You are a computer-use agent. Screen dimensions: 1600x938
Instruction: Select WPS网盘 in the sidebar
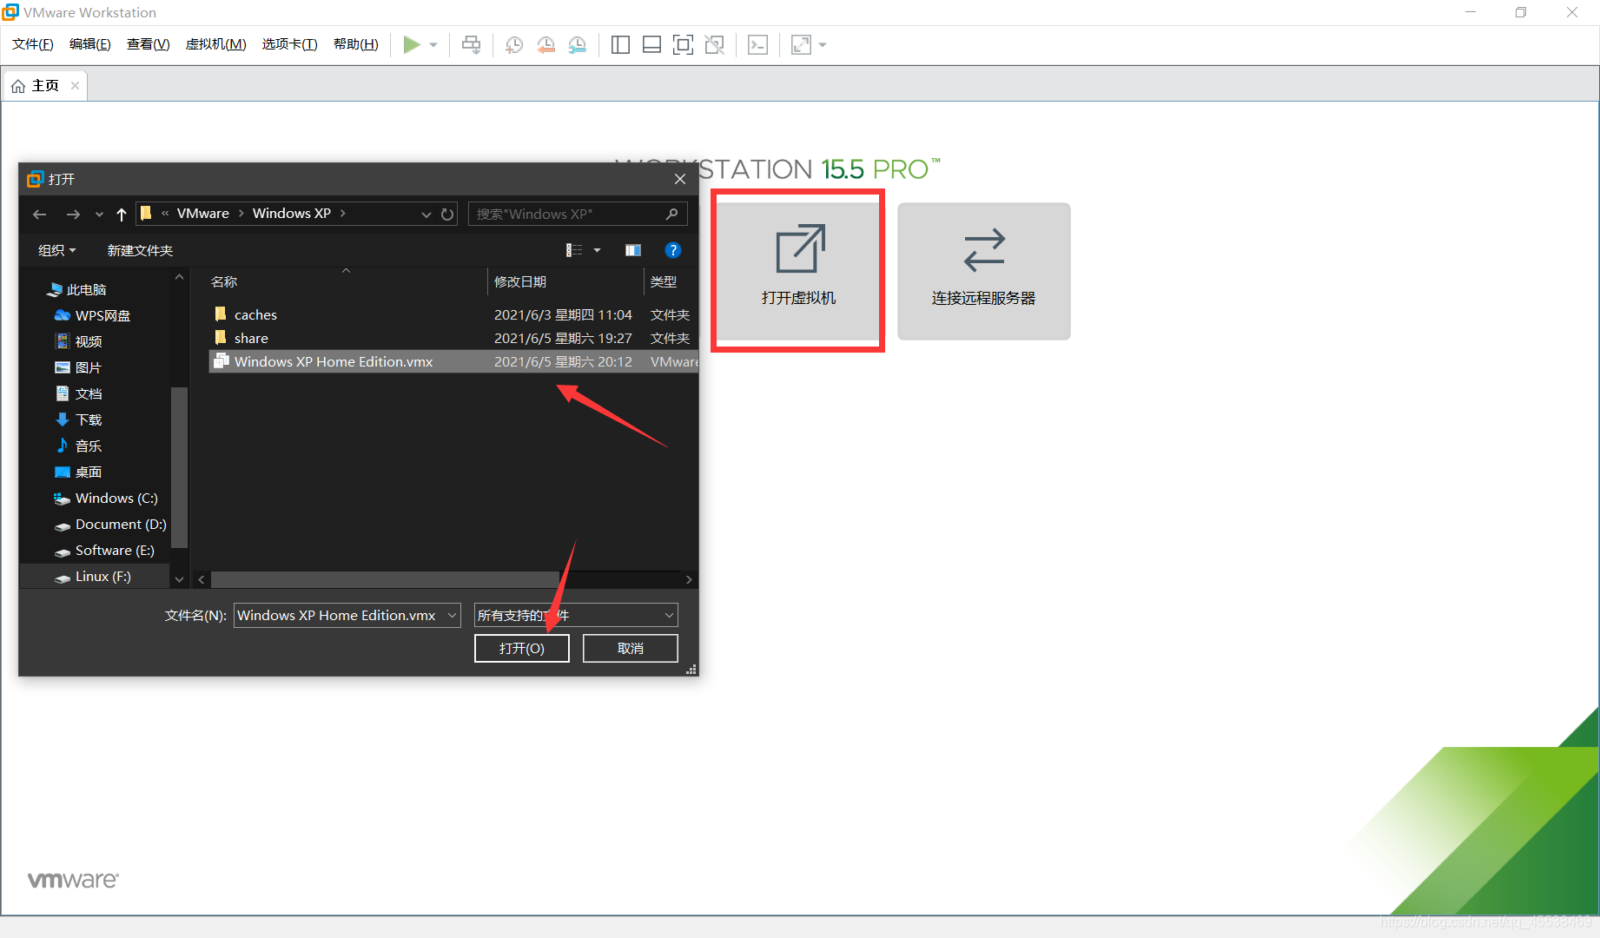92,315
